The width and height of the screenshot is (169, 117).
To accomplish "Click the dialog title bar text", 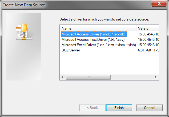I will point(24,5).
